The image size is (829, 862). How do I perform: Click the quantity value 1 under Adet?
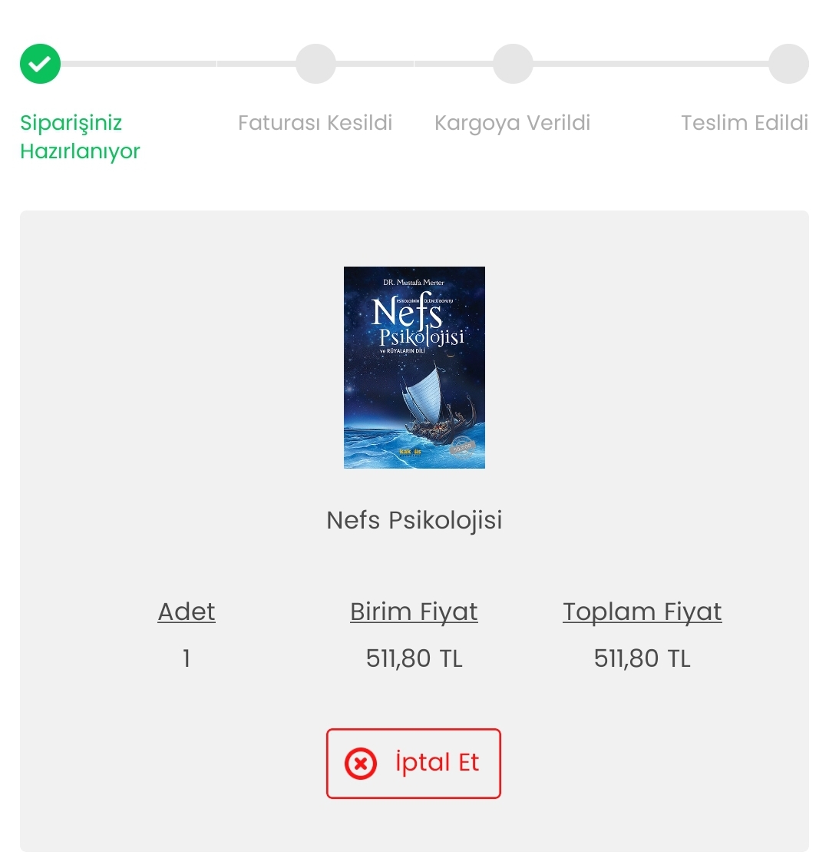[x=187, y=658]
